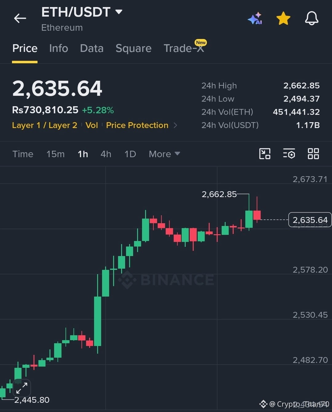Open the AI sparkle assistant icon

255,18
